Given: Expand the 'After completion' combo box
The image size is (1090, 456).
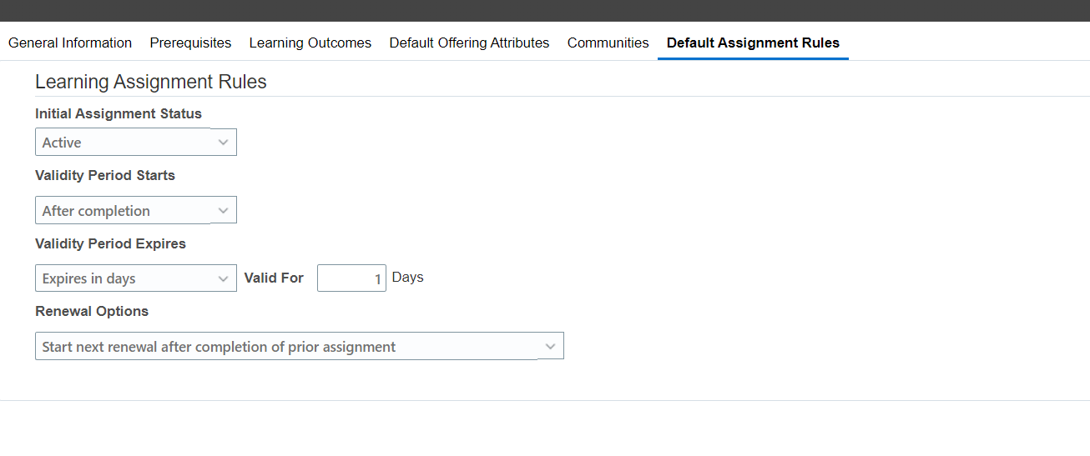Looking at the screenshot, I should pyautogui.click(x=136, y=210).
